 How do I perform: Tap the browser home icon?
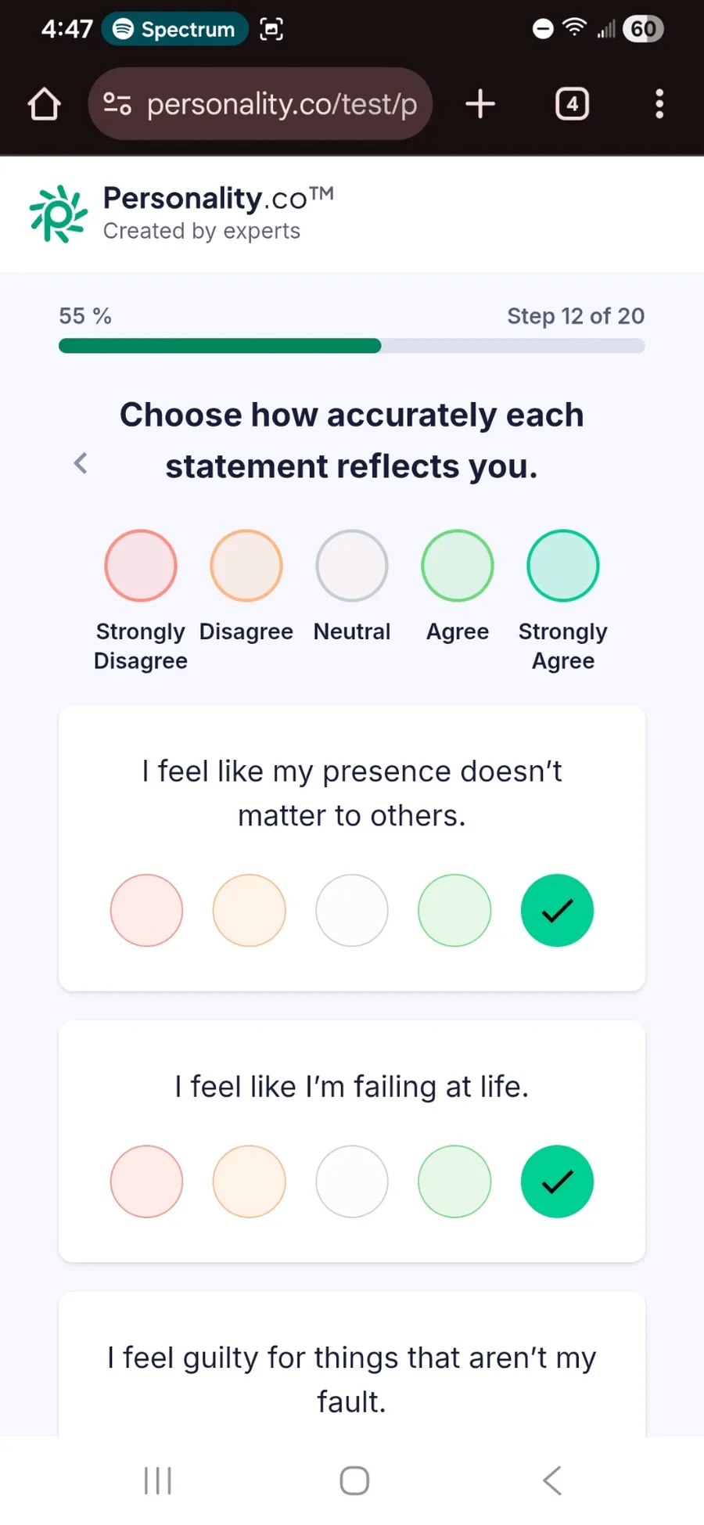[x=45, y=104]
